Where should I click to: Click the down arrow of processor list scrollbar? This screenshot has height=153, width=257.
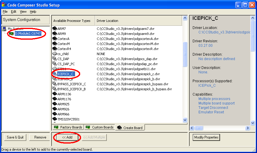coord(185,120)
